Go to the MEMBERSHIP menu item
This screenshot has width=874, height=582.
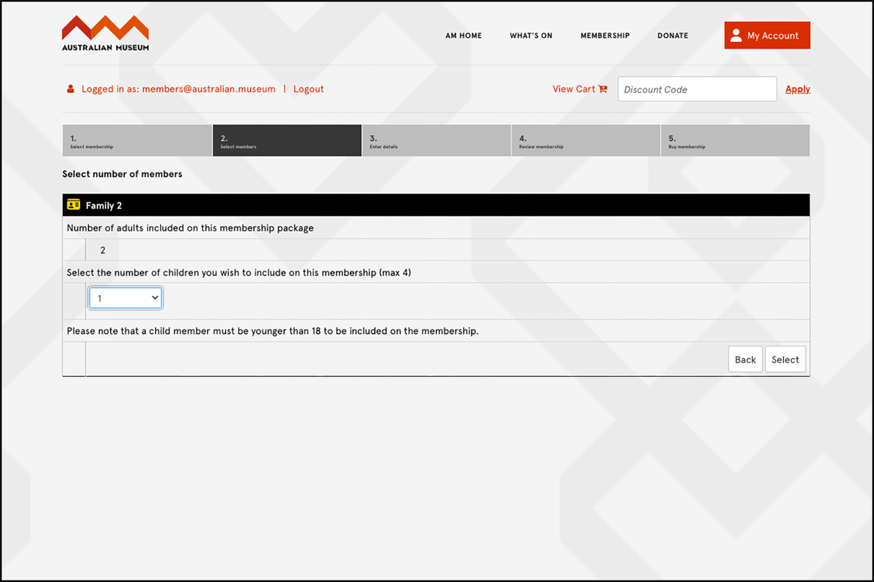(605, 36)
